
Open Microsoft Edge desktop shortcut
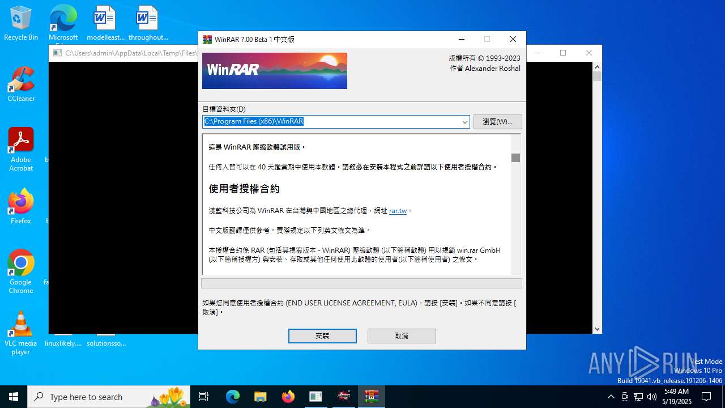coord(63,24)
